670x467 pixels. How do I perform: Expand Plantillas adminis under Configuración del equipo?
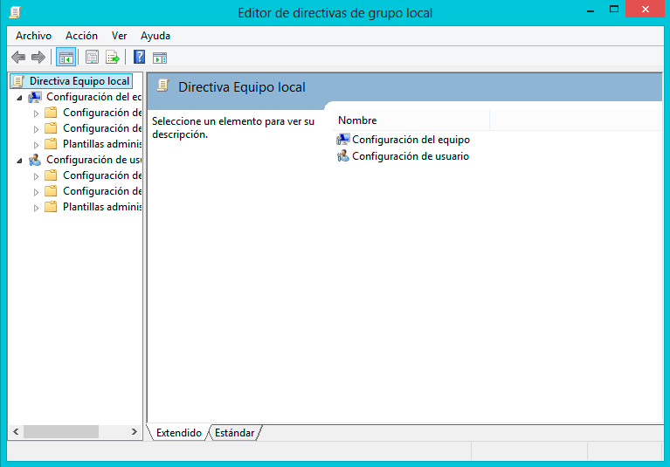click(36, 145)
